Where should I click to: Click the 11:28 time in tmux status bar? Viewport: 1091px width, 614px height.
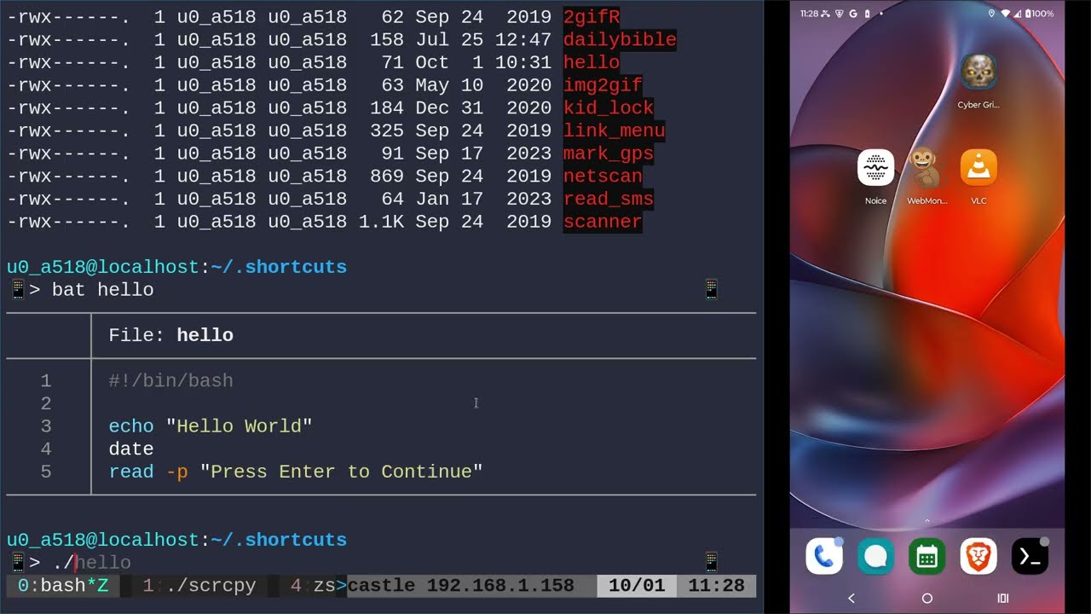pos(716,586)
